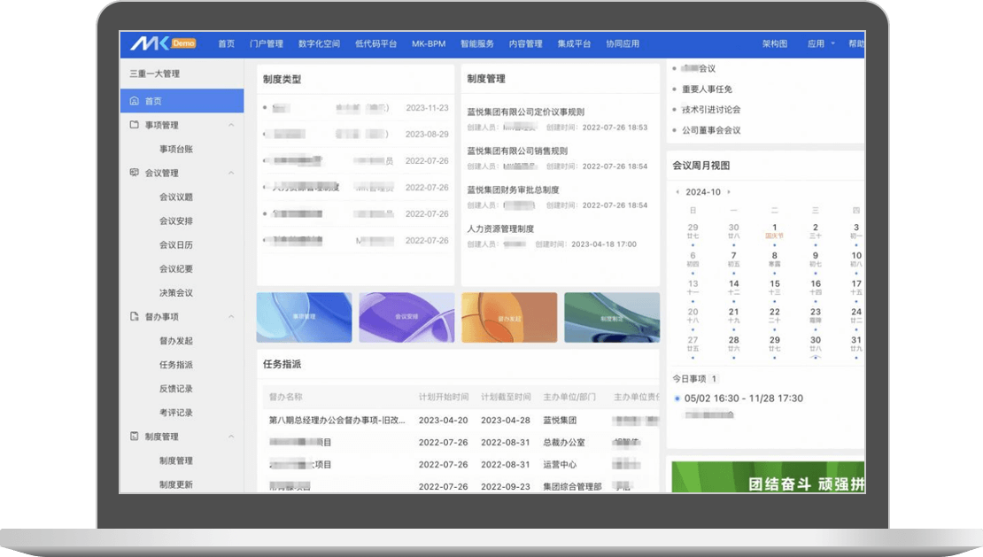Switch to MK-BPM in top navigation
Image resolution: width=983 pixels, height=557 pixels.
[x=429, y=43]
